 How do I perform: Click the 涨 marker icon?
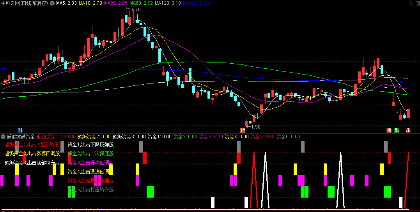(x=408, y=130)
